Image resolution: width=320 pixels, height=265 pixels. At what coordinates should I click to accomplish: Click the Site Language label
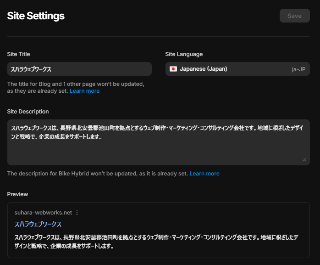184,54
